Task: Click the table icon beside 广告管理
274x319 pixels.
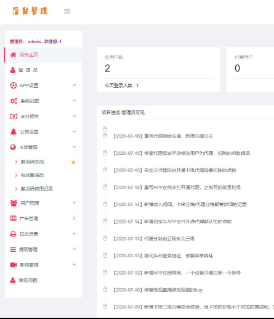Action: (x=14, y=218)
